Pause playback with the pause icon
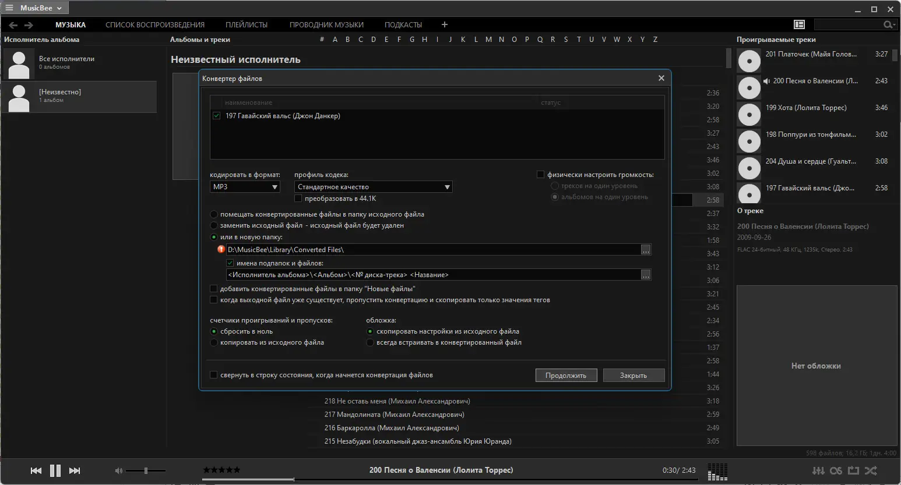This screenshot has width=901, height=485. 55,470
